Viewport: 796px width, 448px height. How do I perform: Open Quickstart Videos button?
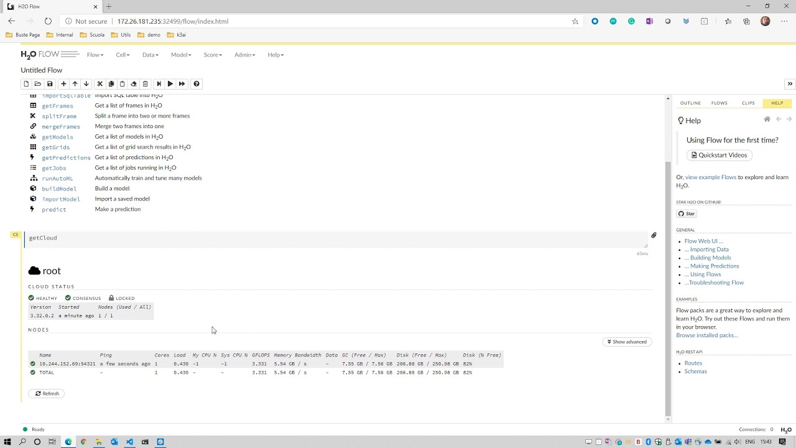pyautogui.click(x=719, y=155)
